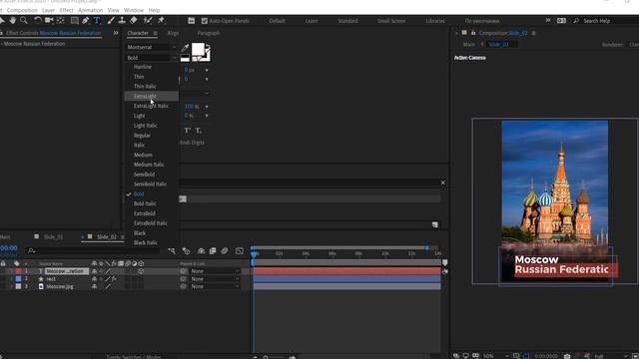The width and height of the screenshot is (639, 359).
Task: Toggle 3D layer switch on Moscow text layer
Action: pyautogui.click(x=141, y=271)
